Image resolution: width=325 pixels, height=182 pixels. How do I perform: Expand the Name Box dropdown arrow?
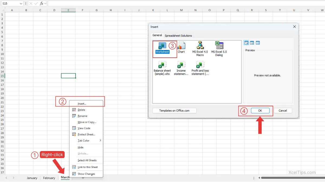click(x=21, y=4)
